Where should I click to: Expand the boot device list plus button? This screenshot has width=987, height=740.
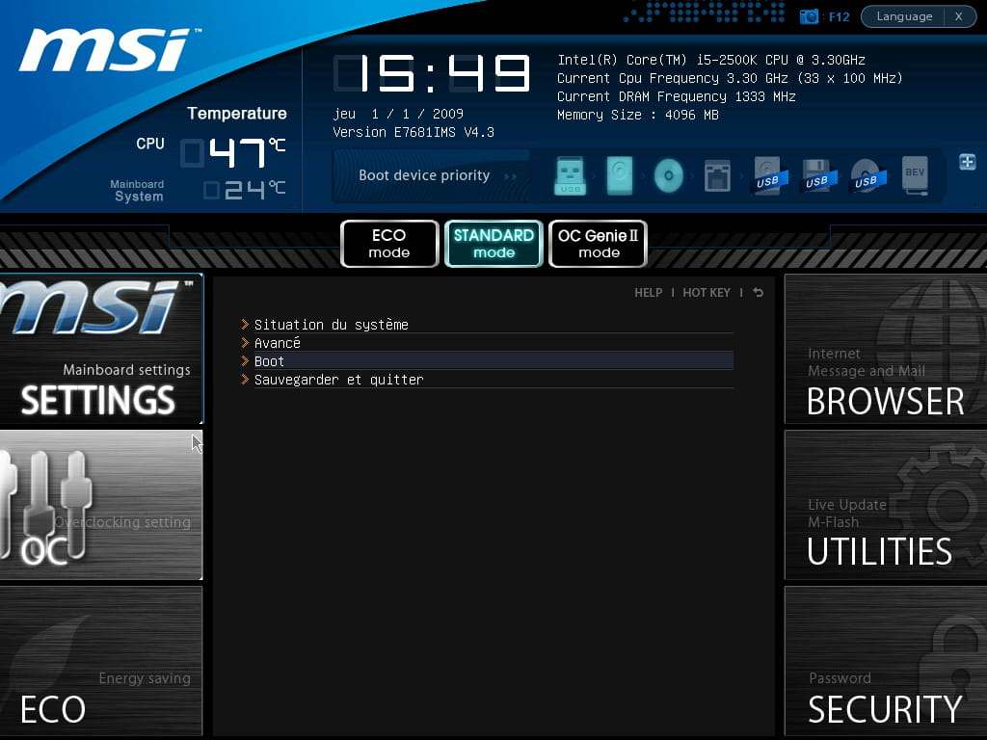[x=967, y=162]
